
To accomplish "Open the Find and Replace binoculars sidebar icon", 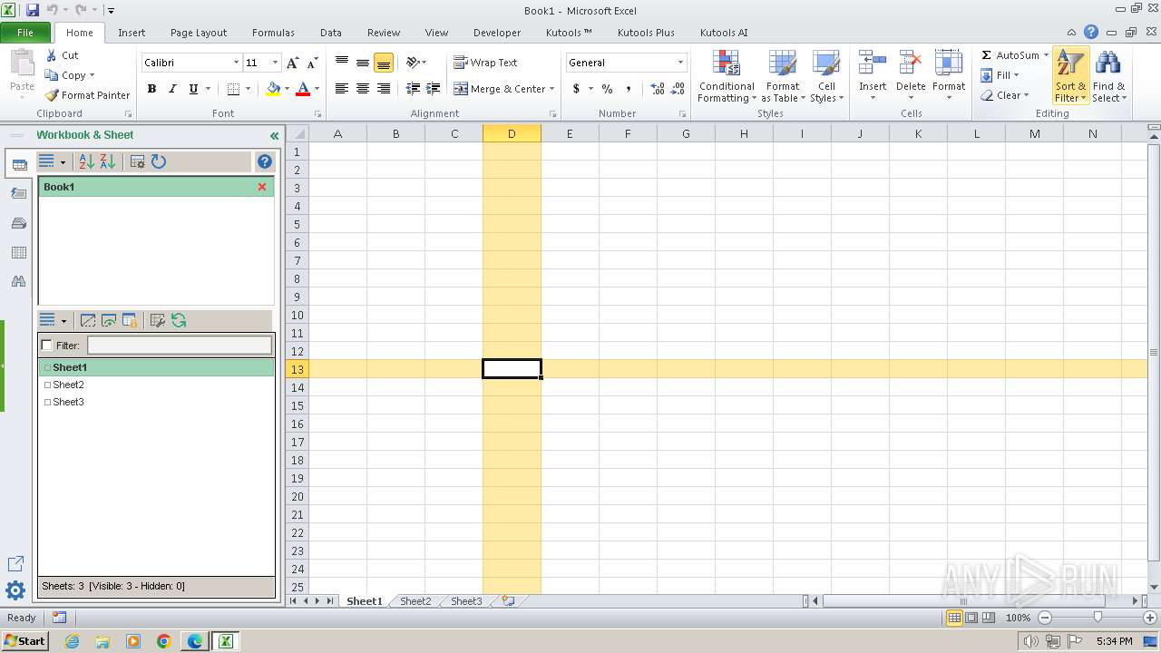I will 18,282.
